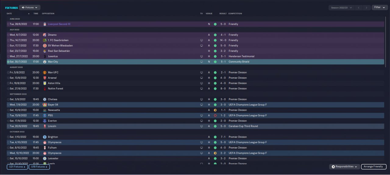
Task: Click the Man City club badge
Action: tap(45, 62)
